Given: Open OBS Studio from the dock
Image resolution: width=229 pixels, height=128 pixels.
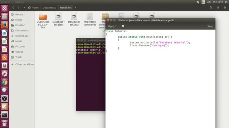Looking at the screenshot, I should pyautogui.click(x=5, y=98).
